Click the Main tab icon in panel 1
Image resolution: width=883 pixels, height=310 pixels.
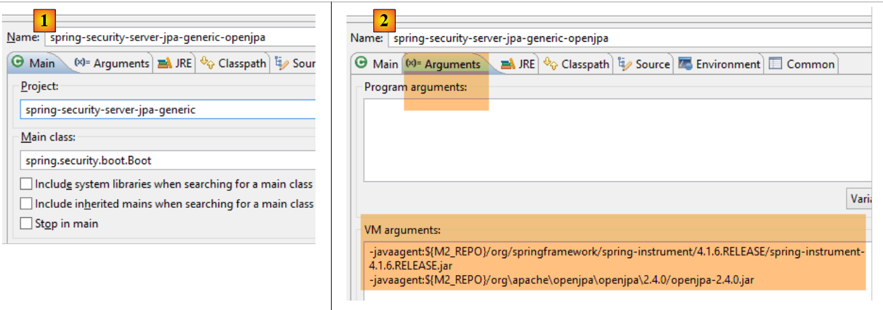pos(18,63)
